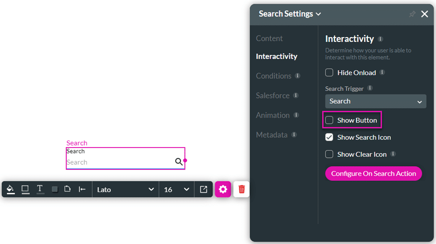
Task: Check the Show Button checkbox
Action: point(329,120)
